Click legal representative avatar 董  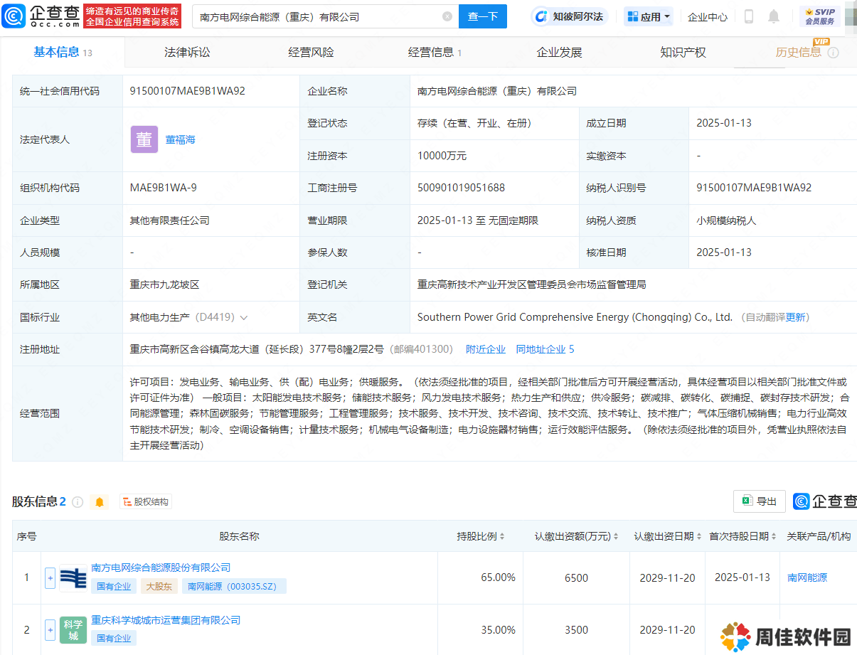(144, 139)
